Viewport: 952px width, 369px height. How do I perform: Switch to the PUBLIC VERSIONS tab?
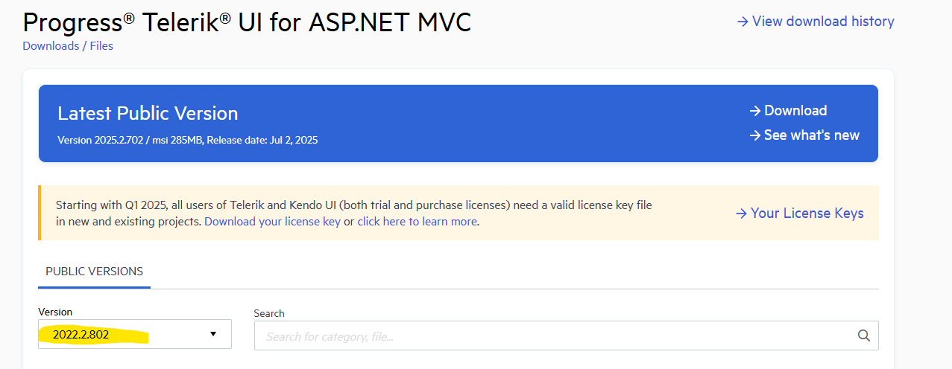[94, 272]
